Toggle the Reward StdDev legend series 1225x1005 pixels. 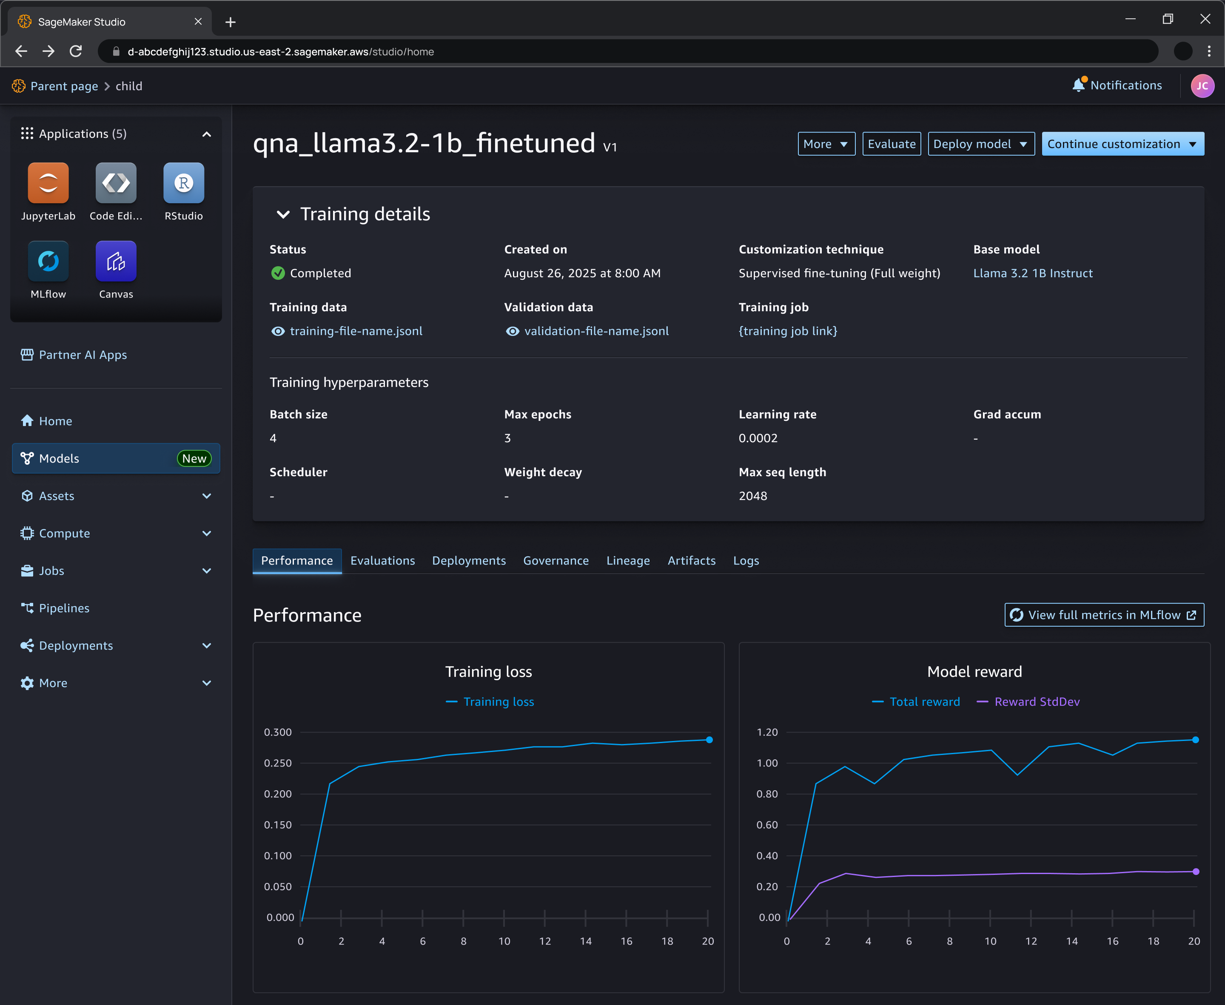[x=1036, y=701]
